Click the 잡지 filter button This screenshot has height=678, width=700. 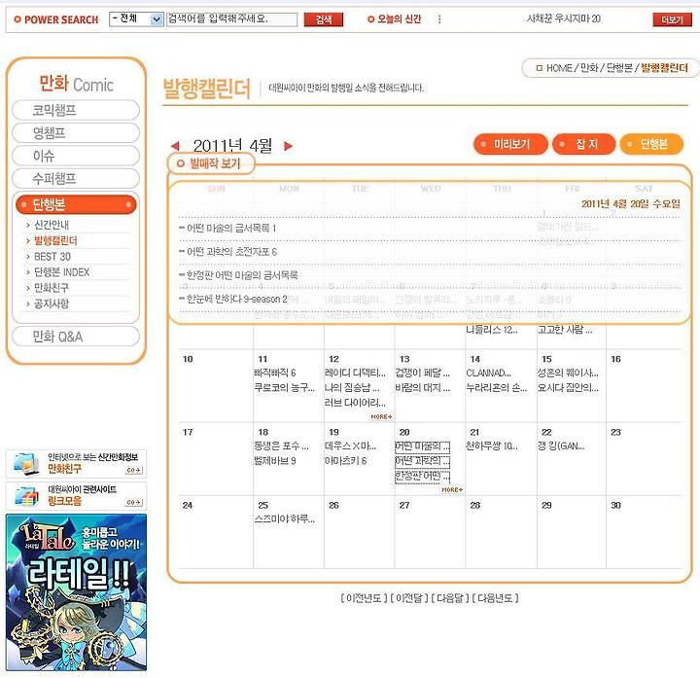(584, 144)
